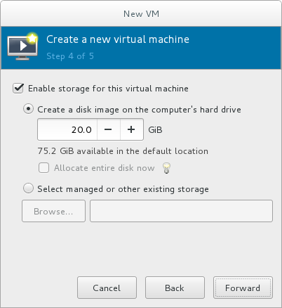Click the Step 4 of 5 text
282x308 pixels.
(x=70, y=56)
